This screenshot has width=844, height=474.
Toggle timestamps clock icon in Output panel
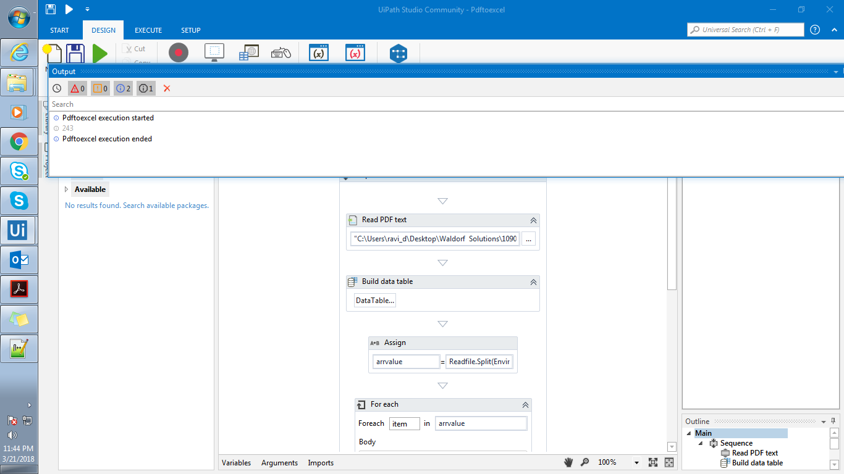coord(57,88)
